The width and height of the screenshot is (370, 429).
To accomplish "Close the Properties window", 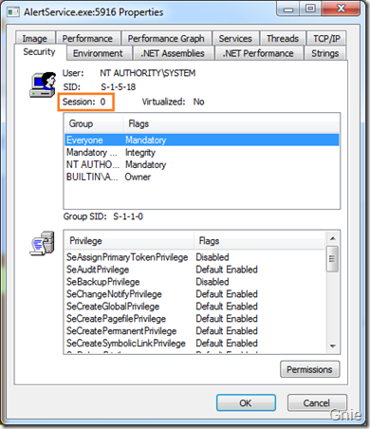I will (x=341, y=9).
